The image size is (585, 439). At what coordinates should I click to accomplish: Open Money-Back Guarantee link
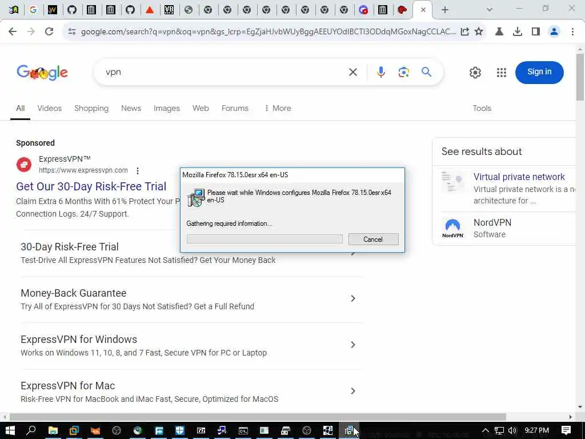[74, 293]
